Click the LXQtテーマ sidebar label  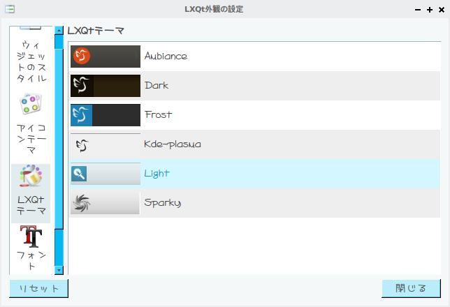point(31,205)
